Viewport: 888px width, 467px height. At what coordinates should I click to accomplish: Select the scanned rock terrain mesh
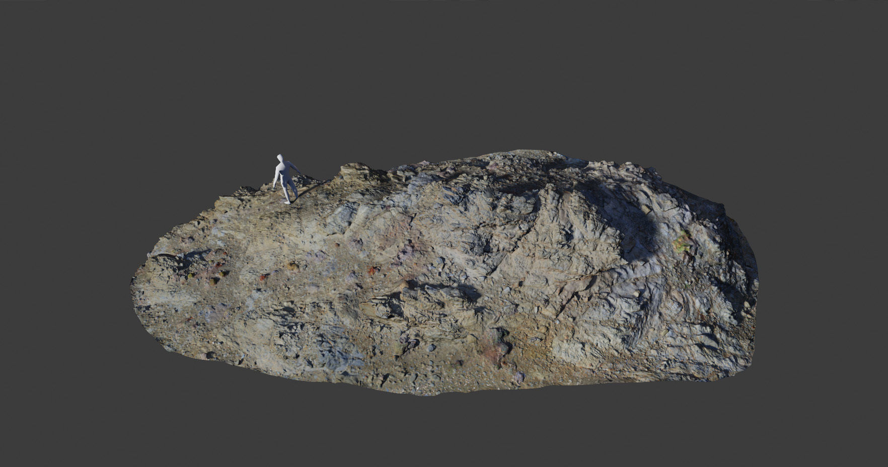tap(446, 273)
